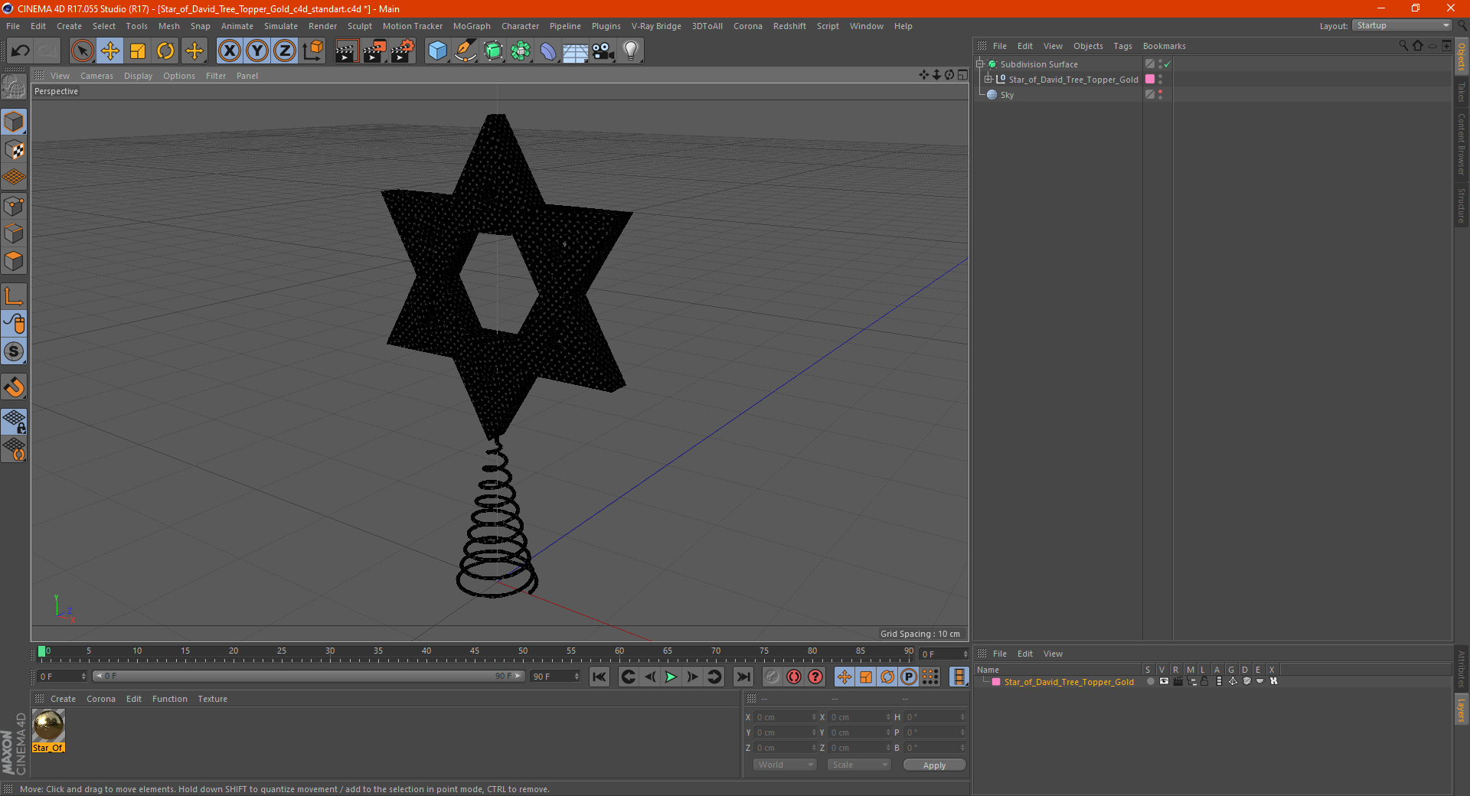
Task: Select the Star_Of material thumbnail
Action: [x=48, y=726]
